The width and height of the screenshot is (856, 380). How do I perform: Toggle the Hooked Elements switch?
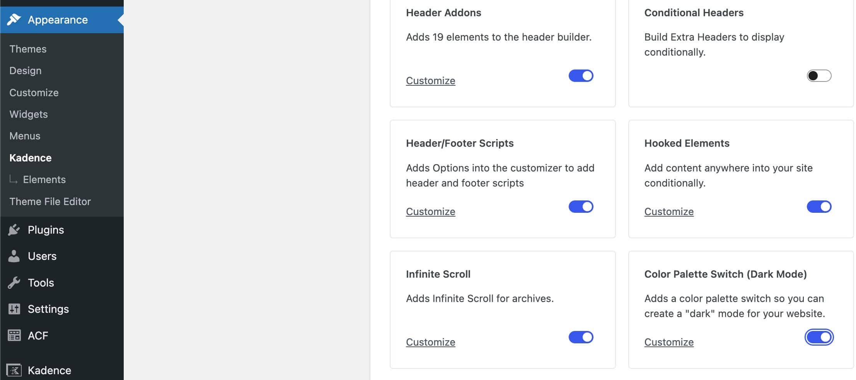[x=819, y=207]
